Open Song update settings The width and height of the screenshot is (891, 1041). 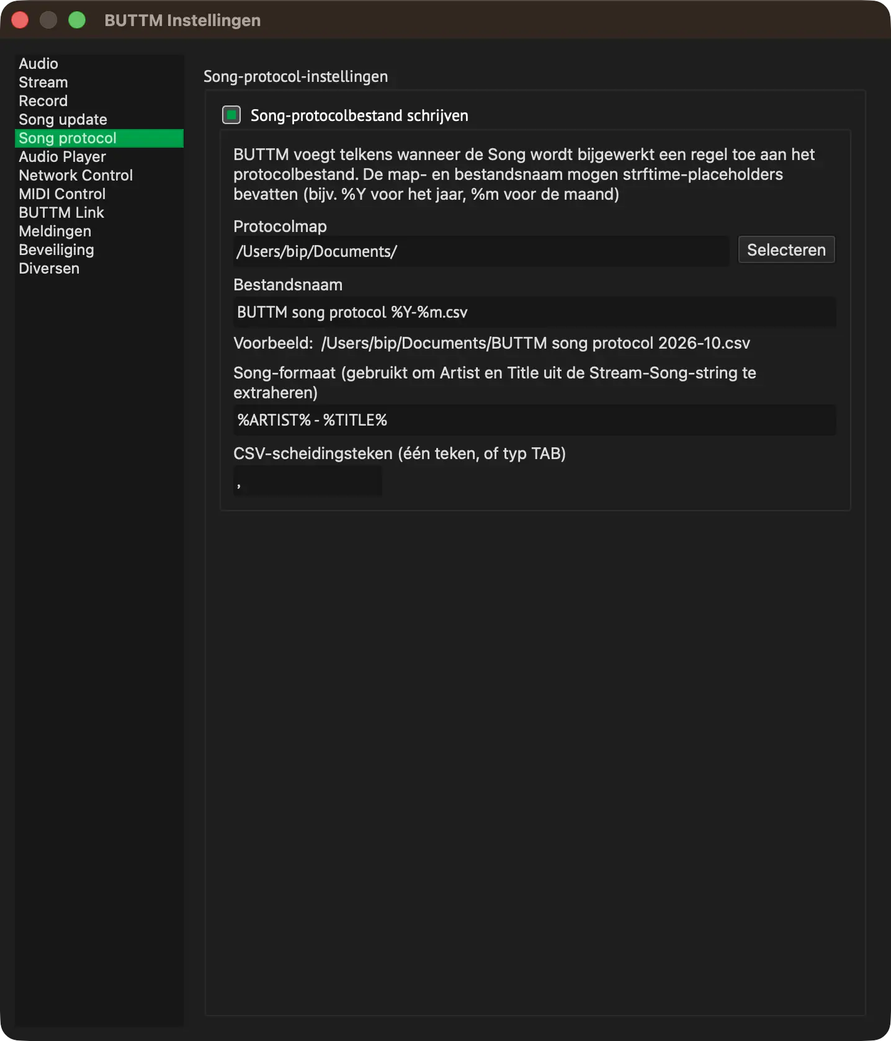point(99,120)
